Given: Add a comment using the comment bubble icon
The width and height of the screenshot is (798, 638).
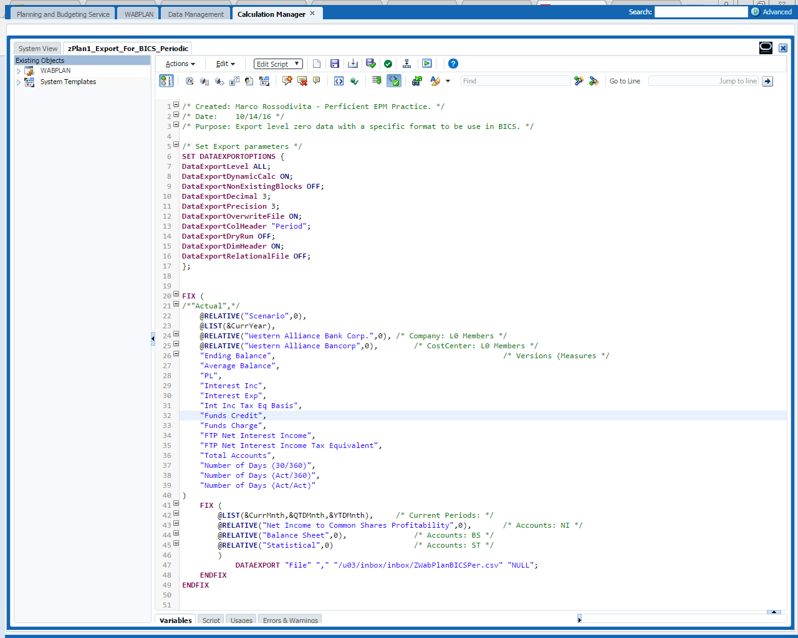Looking at the screenshot, I should [x=316, y=81].
